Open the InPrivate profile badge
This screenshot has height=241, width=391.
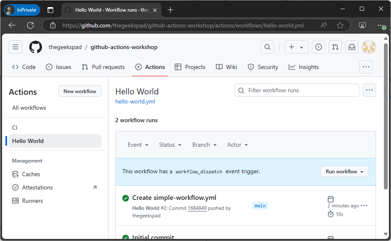click(22, 10)
